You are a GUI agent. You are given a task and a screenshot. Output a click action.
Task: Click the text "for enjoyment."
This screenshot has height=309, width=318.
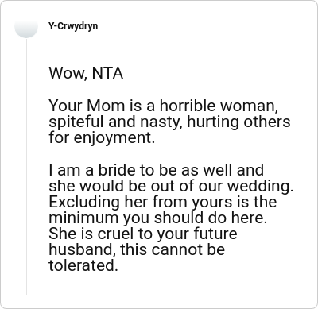(102, 137)
